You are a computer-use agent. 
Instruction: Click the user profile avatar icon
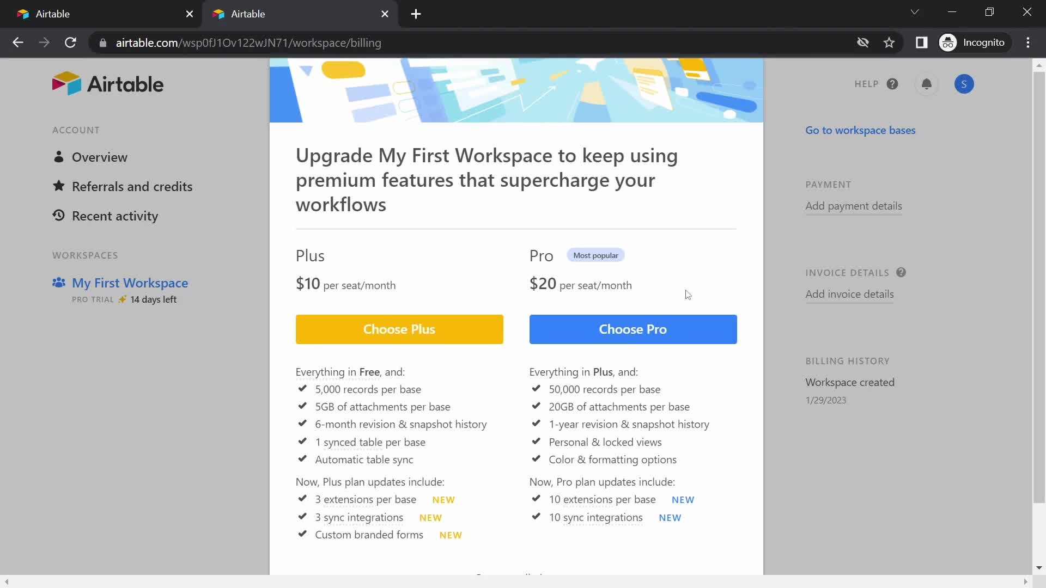pyautogui.click(x=964, y=84)
